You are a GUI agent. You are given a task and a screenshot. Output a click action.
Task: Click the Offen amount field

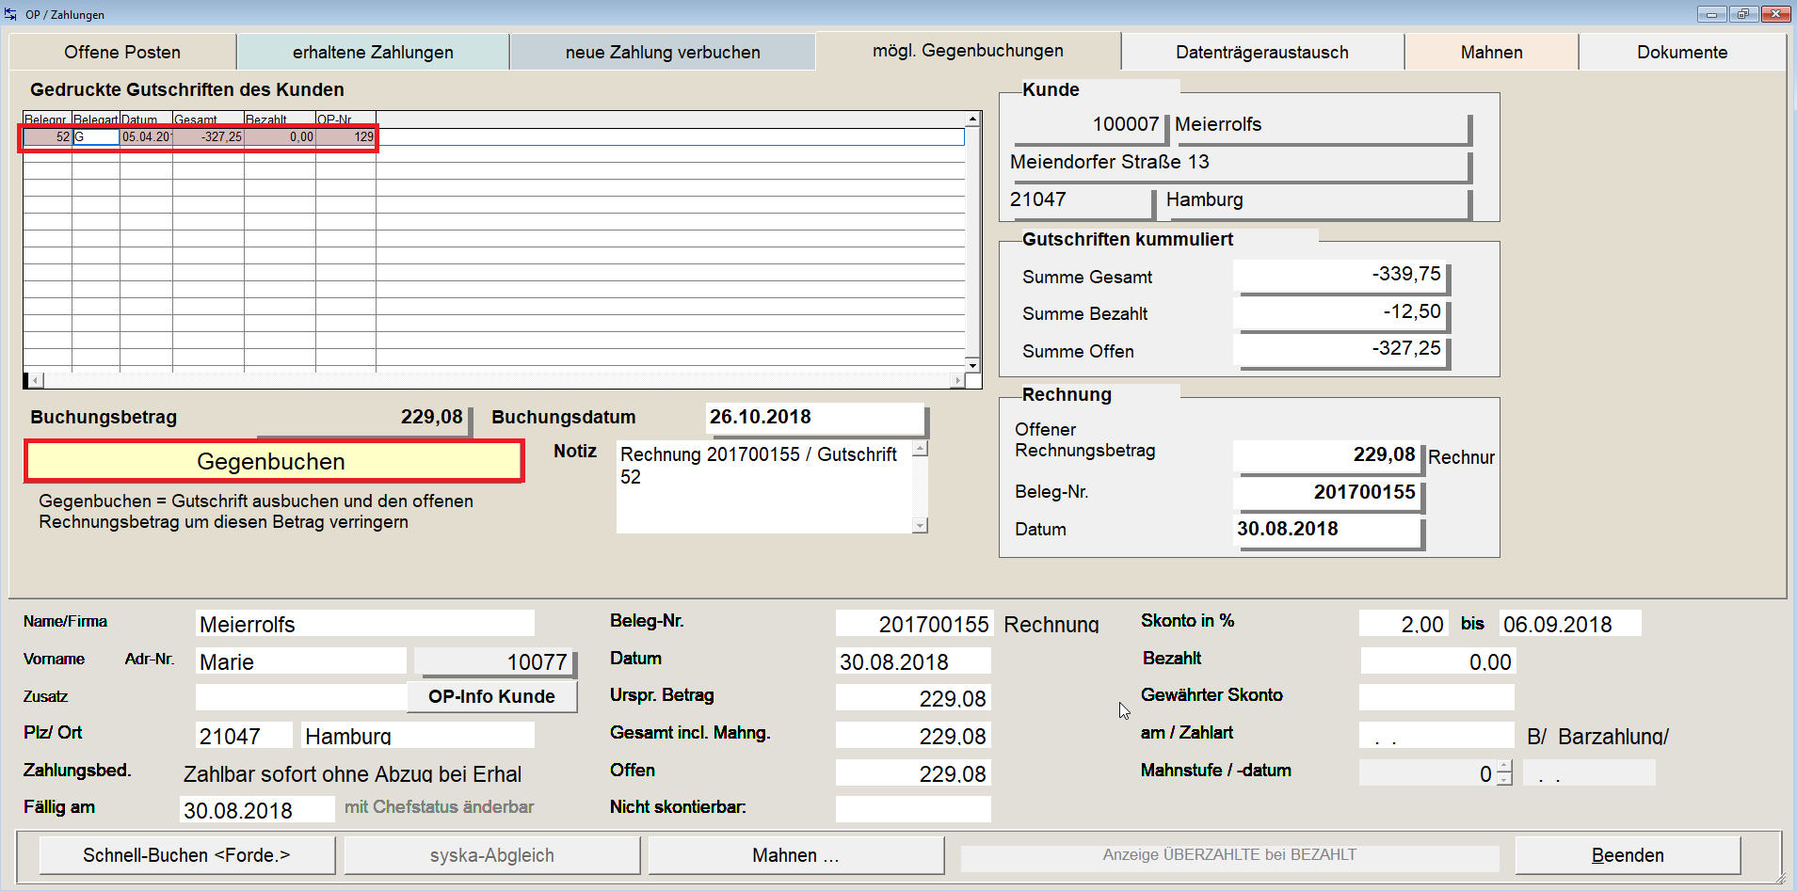pos(913,773)
